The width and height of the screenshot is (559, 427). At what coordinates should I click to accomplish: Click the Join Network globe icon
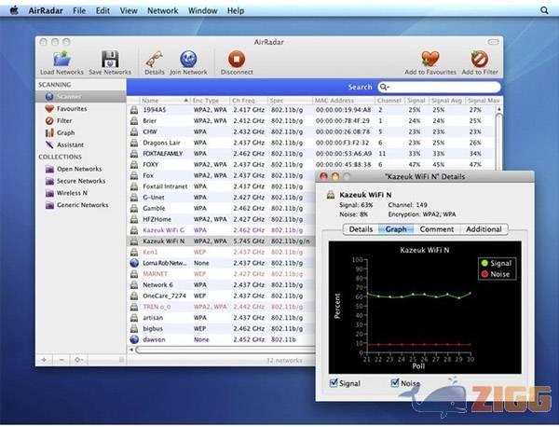[188, 60]
